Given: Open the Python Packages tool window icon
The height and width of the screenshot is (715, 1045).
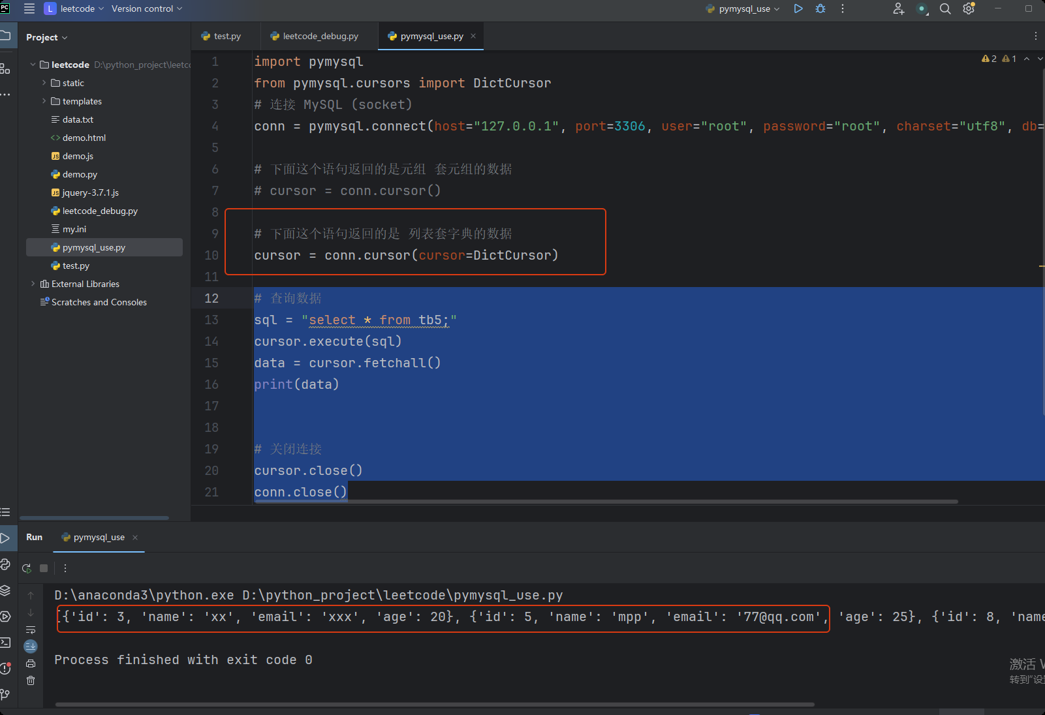Looking at the screenshot, I should pyautogui.click(x=5, y=590).
